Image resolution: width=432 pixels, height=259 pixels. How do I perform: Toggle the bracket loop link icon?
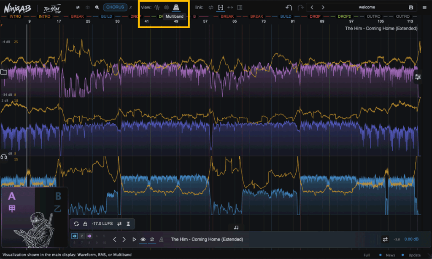(220, 8)
